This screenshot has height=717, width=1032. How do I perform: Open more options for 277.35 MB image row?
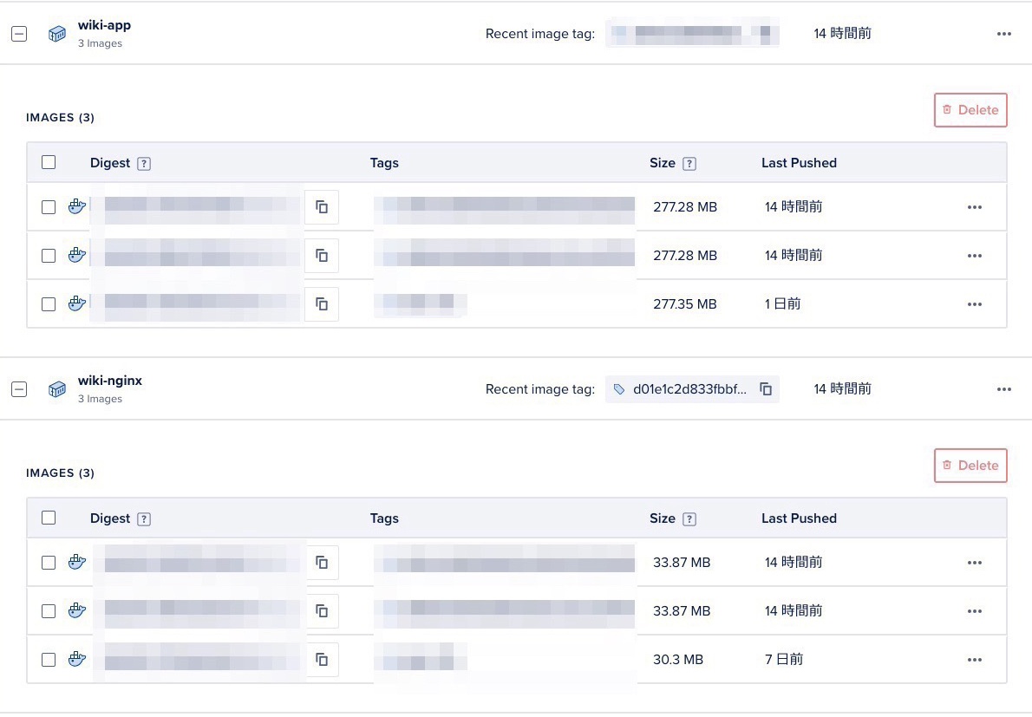975,304
